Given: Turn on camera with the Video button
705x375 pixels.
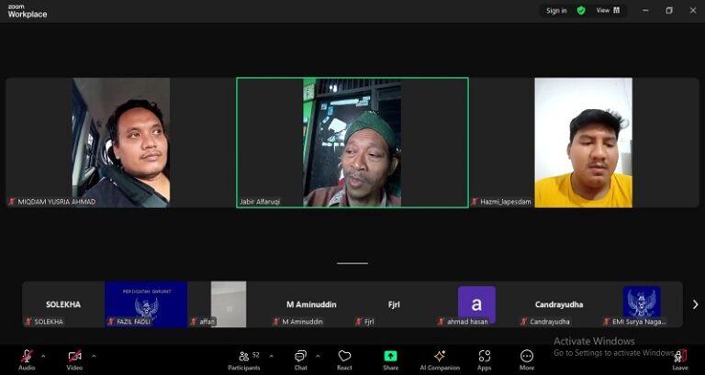Looking at the screenshot, I should pos(74,357).
